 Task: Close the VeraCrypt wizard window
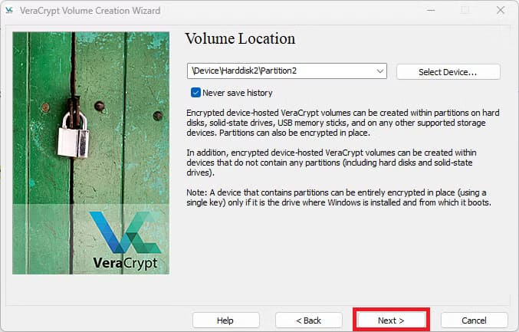coord(500,10)
